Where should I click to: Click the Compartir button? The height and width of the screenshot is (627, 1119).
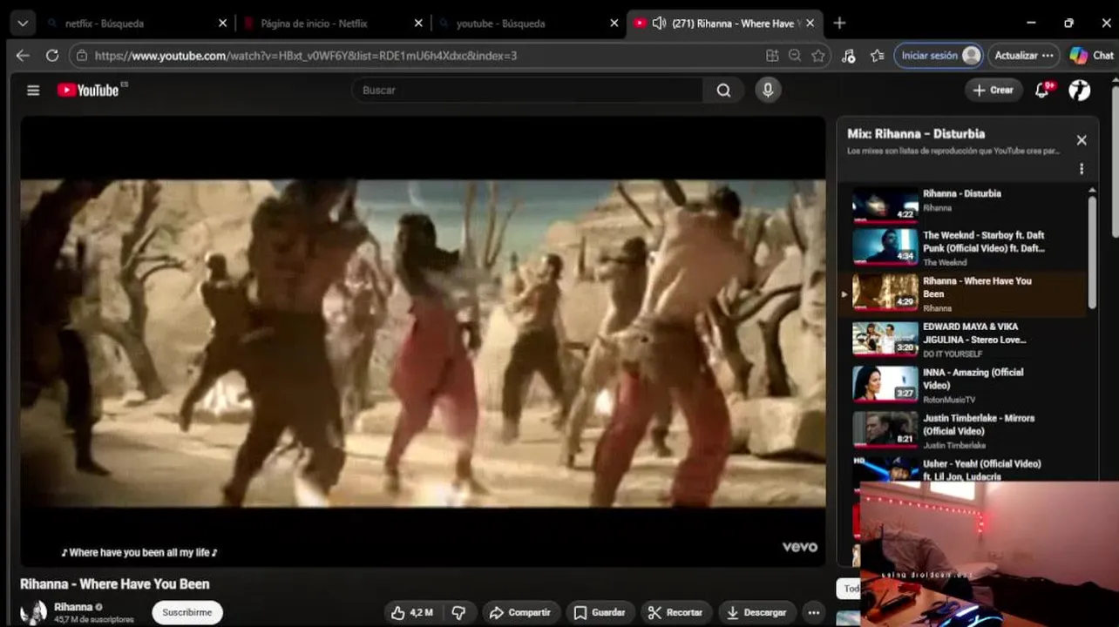(520, 612)
